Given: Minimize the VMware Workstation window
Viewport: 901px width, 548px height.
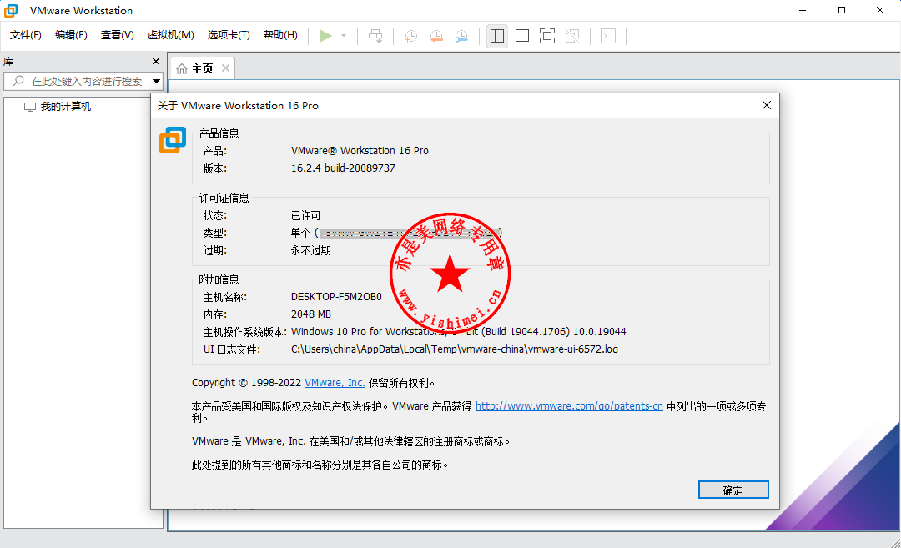Looking at the screenshot, I should (803, 10).
